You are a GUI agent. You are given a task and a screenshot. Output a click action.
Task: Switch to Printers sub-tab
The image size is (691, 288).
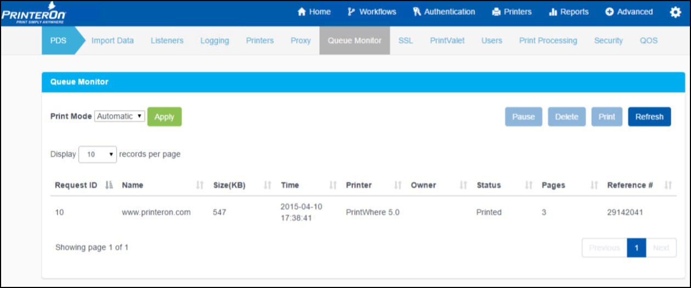pos(260,41)
